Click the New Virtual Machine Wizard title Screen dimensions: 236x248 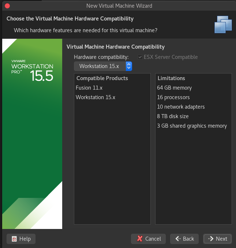(x=119, y=6)
